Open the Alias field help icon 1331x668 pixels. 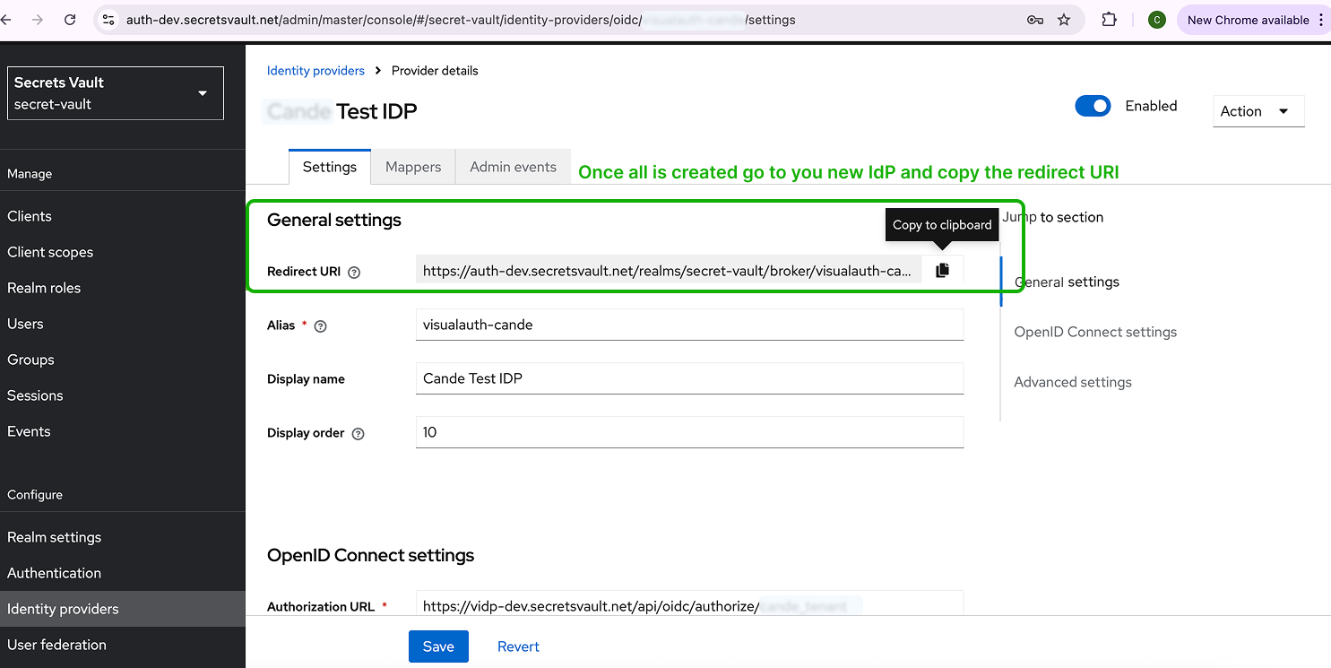[x=321, y=326]
